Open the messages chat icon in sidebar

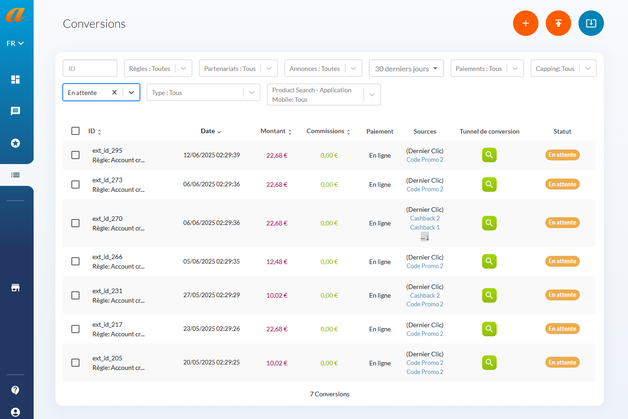[15, 111]
